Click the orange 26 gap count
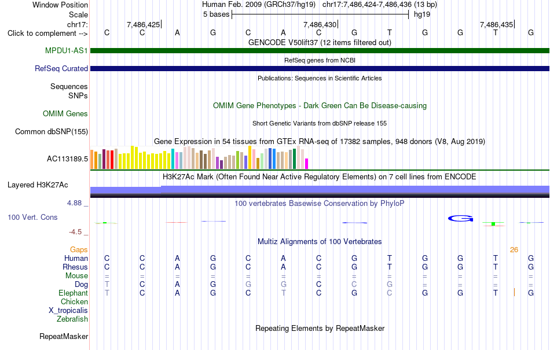This screenshot has height=350, width=550. pyautogui.click(x=514, y=250)
